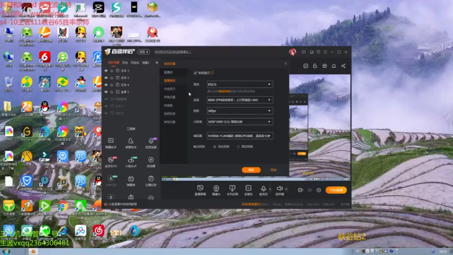The image size is (453, 255).
Task: Switch to the 快捷键 hotkeys settings section
Action: pyautogui.click(x=168, y=105)
